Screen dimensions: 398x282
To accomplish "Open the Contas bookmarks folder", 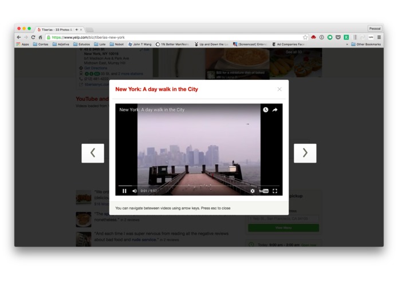I will pos(41,45).
